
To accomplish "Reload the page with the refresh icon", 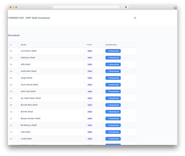I will 120,7.
